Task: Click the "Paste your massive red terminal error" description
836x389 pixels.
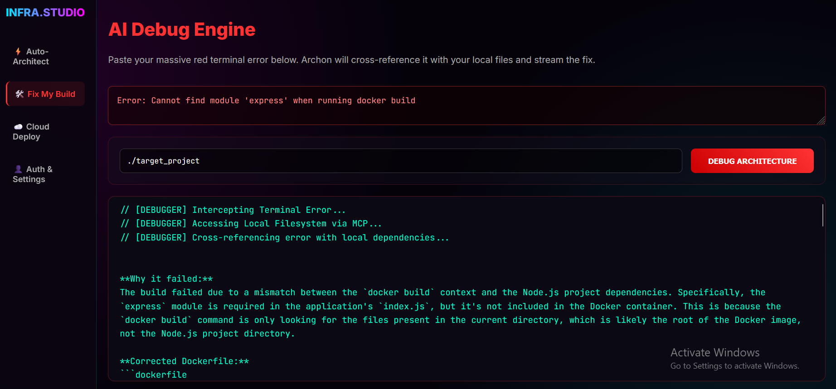Action: [x=352, y=60]
